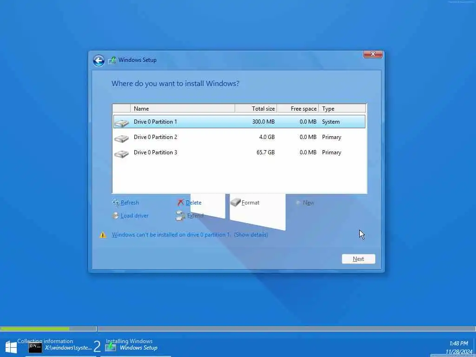Select Drive 0 Partition 2 row
The height and width of the screenshot is (357, 476).
[x=239, y=137]
